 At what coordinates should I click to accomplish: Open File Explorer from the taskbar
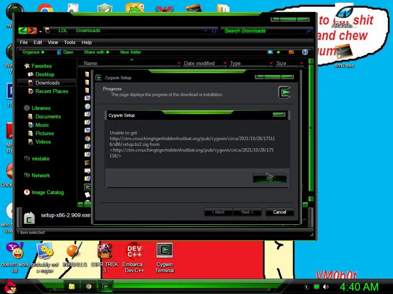(x=72, y=286)
